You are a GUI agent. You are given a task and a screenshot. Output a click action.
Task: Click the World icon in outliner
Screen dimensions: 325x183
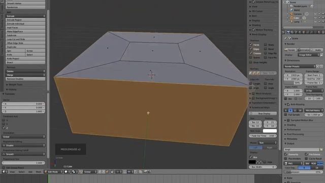coord(291,10)
